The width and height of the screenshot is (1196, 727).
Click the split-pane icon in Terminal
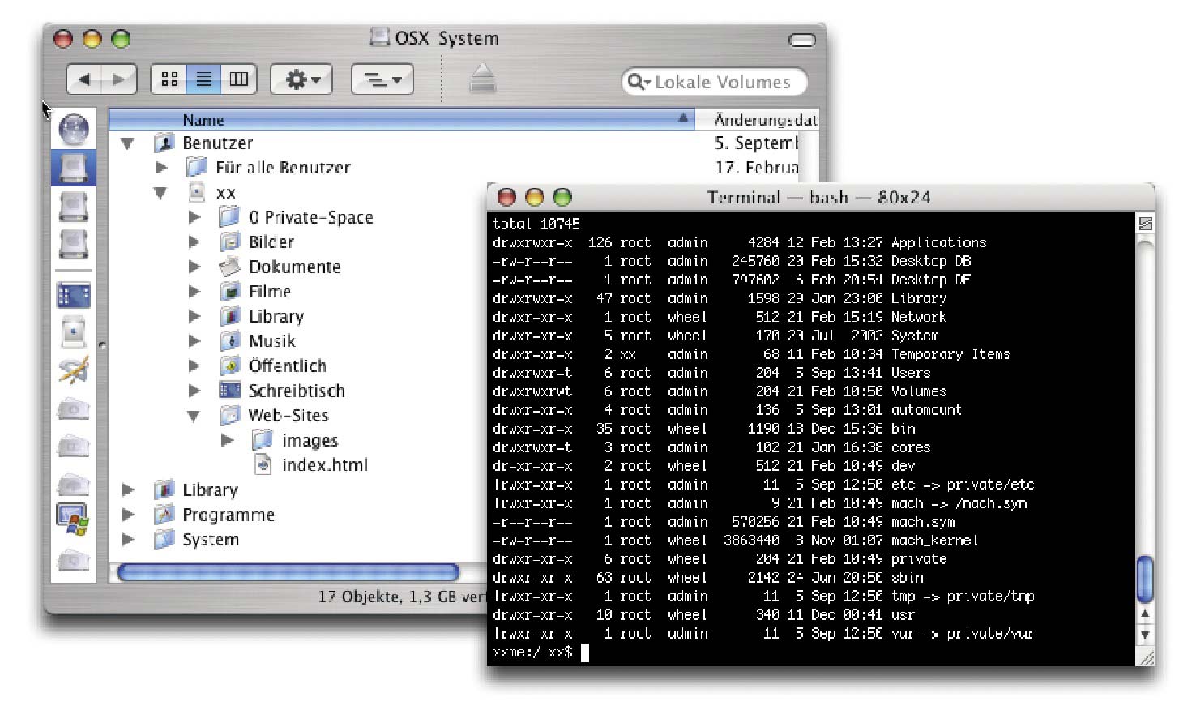(1145, 223)
